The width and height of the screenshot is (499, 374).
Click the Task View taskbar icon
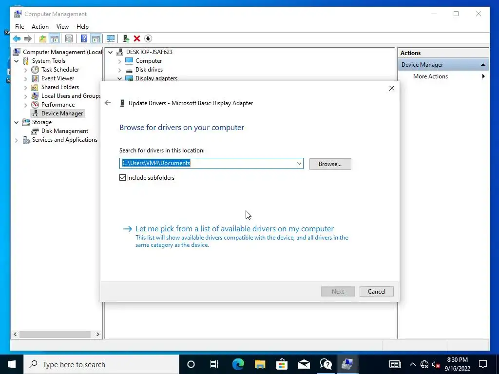pos(214,364)
